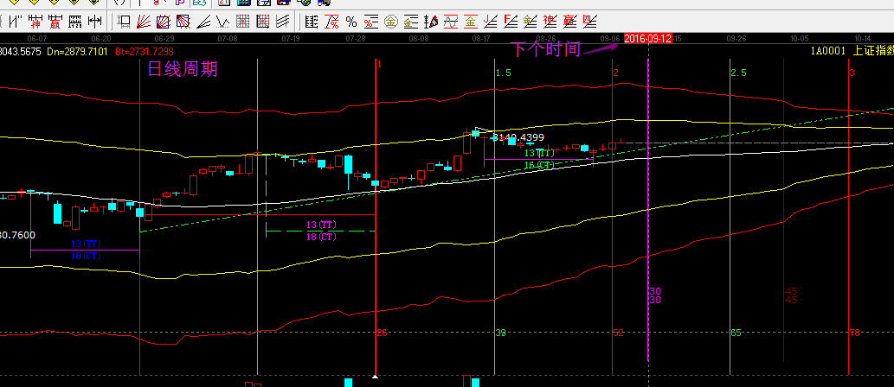Pick the plain red grid tool

pyautogui.click(x=243, y=22)
